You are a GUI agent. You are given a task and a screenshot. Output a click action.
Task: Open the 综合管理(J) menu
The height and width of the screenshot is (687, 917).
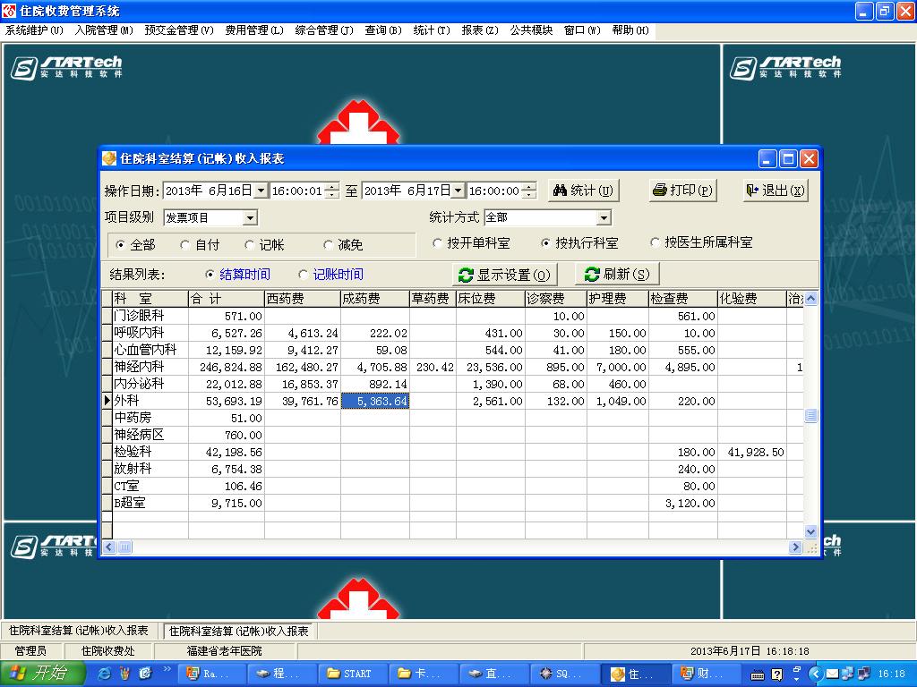pos(324,30)
